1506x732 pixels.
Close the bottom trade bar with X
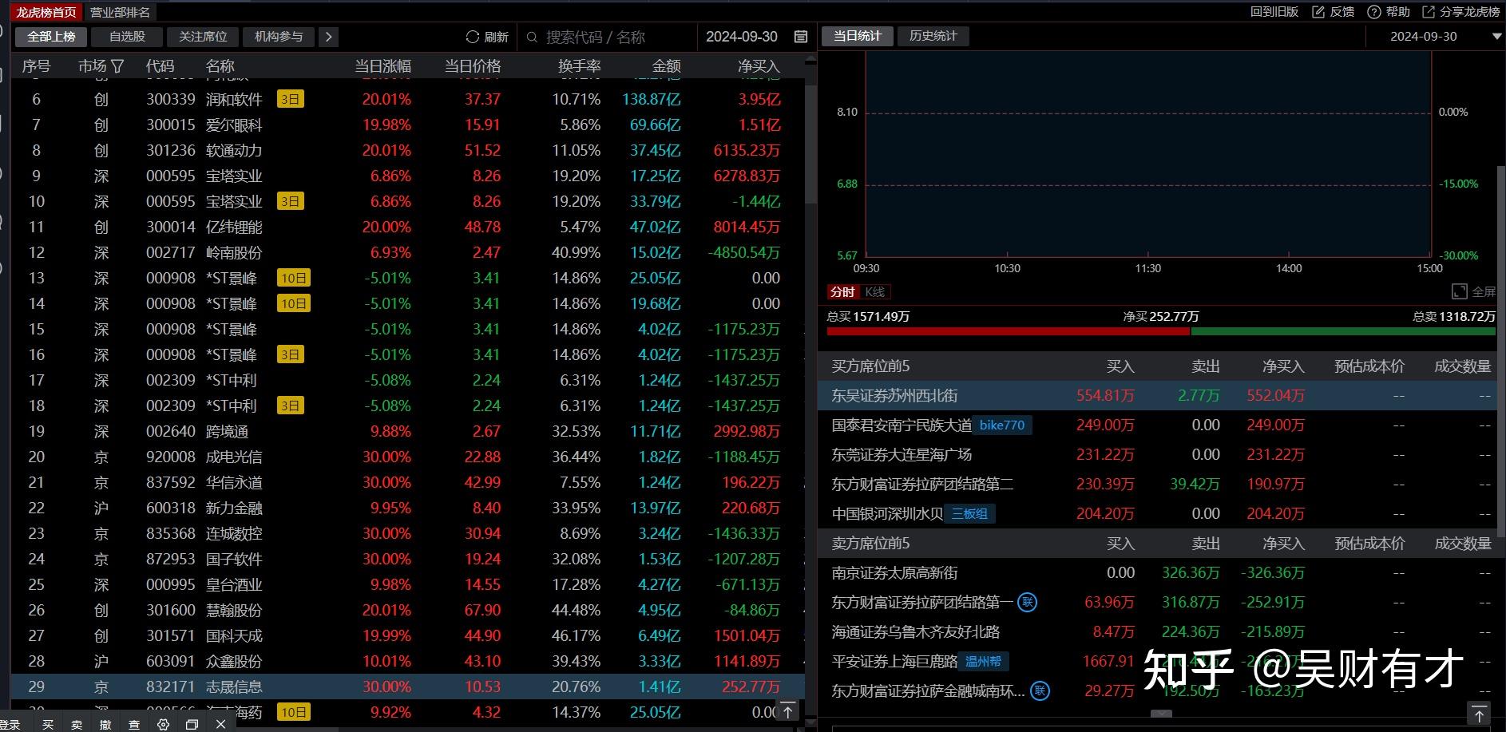220,724
